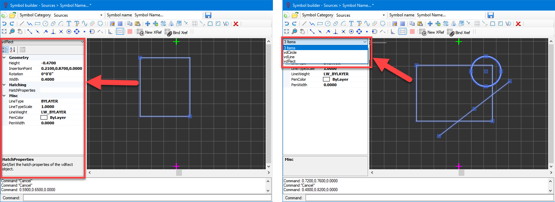Click the Undo arrow in left window
Viewport: 555px width, 202px height.
tap(4, 24)
